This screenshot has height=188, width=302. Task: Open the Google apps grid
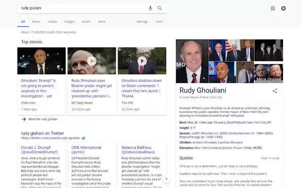click(273, 8)
